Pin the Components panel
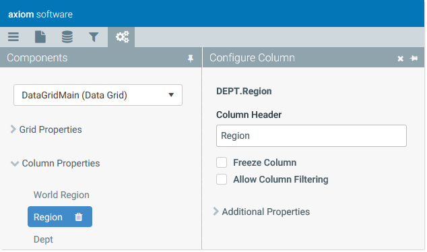The image size is (427, 252). coord(191,58)
